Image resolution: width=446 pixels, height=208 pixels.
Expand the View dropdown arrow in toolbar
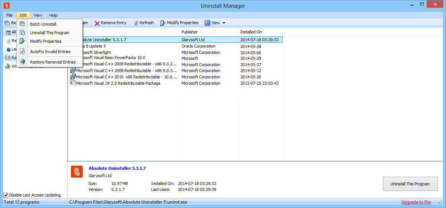coord(224,23)
